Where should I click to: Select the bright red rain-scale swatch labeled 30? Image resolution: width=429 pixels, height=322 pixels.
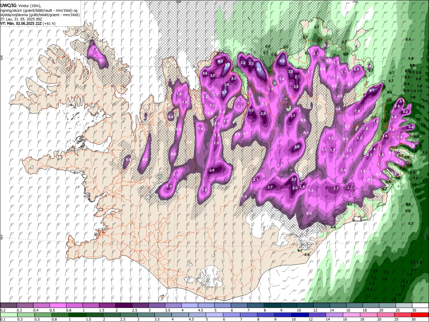tap(420, 315)
